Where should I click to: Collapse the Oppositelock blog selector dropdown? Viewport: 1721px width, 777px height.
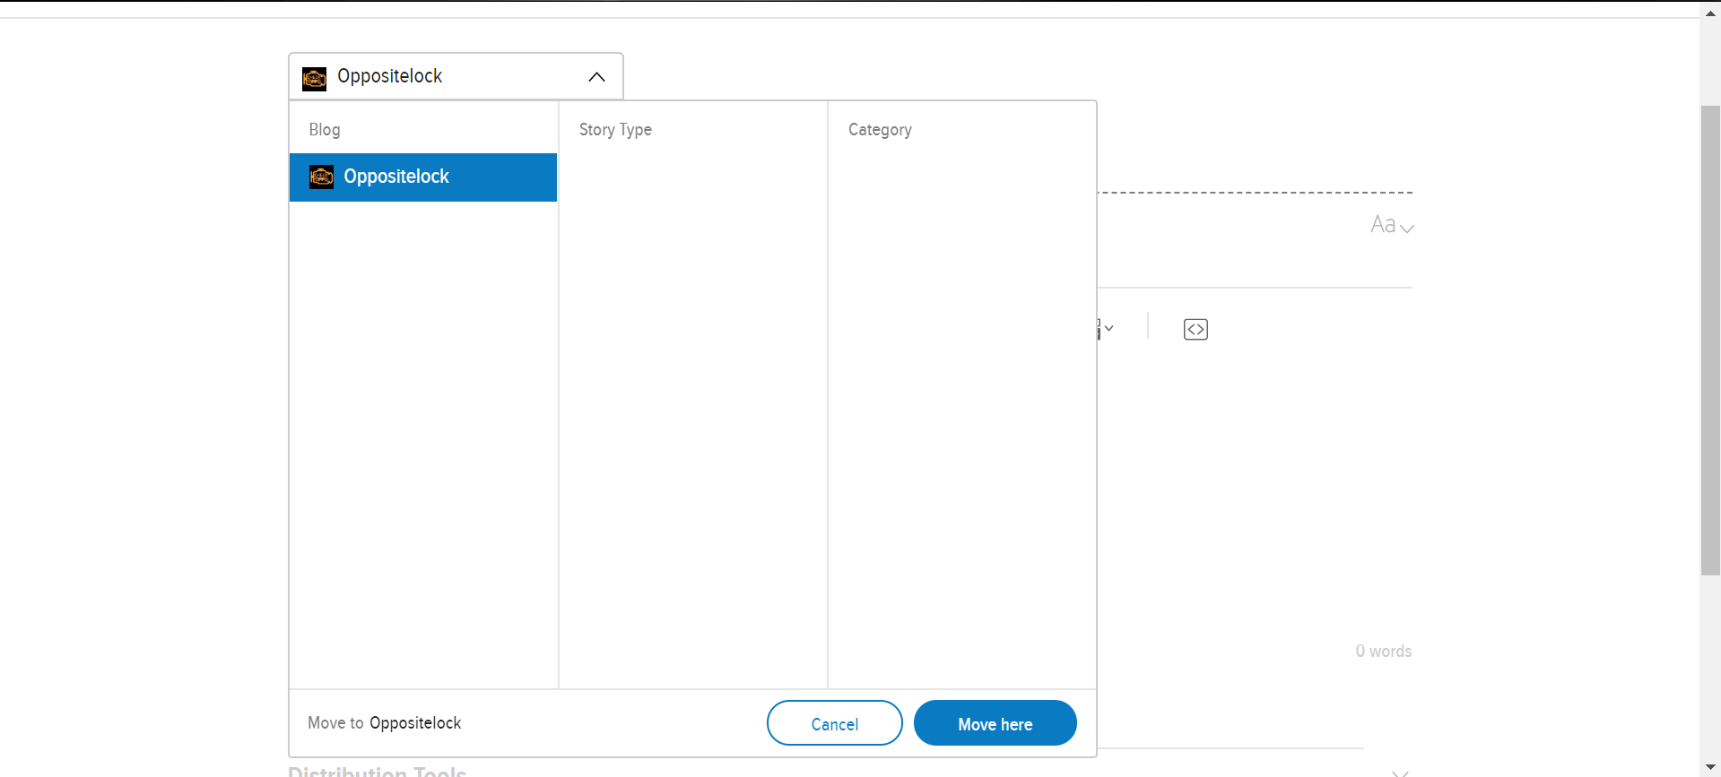click(596, 77)
